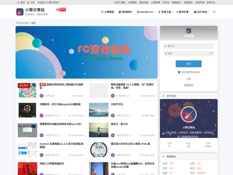Click the 342094 count beside 浏览
This screenshot has width=233, height=175.
coord(201,173)
